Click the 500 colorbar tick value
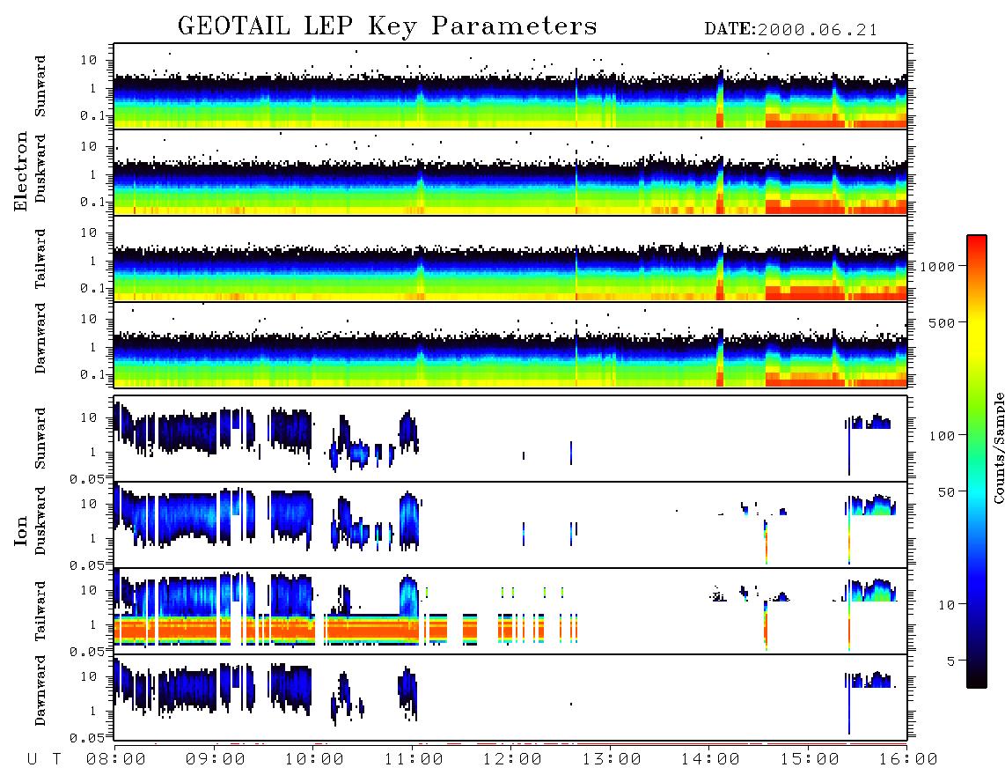Screen dimensions: 1005x775 (x=942, y=322)
